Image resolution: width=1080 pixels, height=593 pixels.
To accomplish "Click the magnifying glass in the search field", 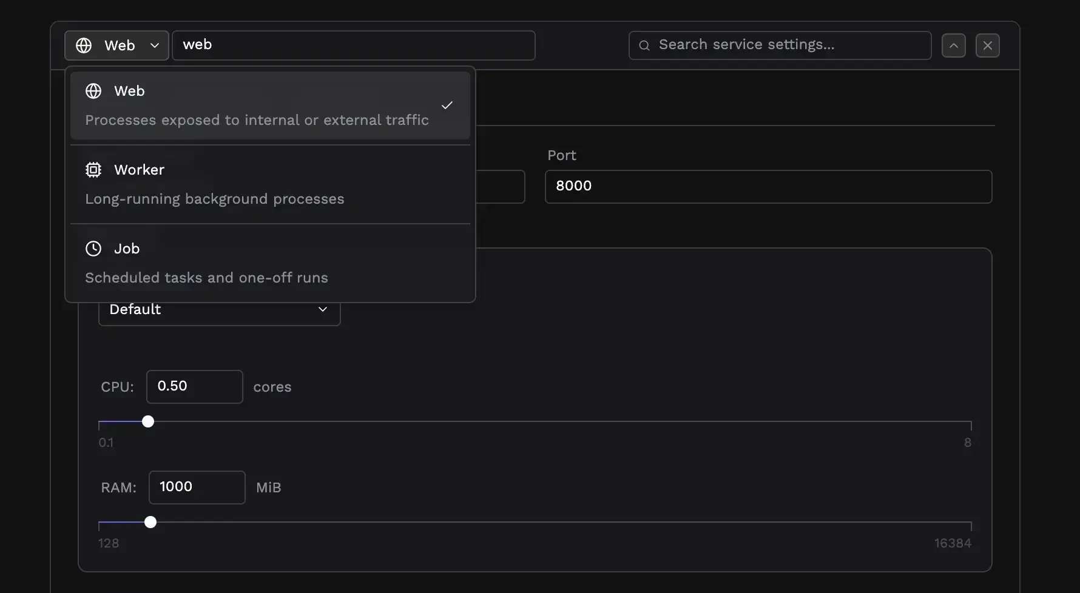I will pos(644,45).
